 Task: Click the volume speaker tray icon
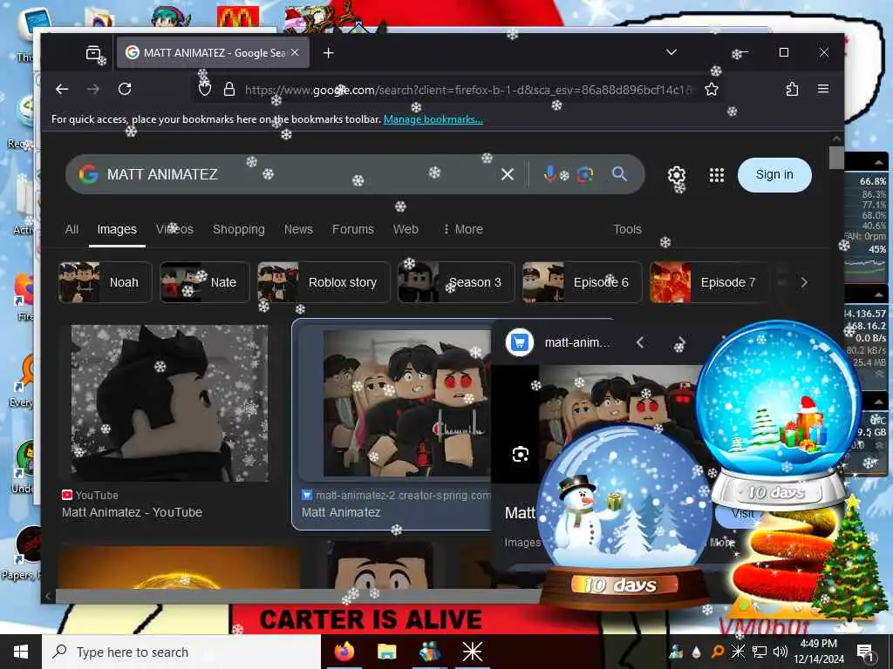(780, 652)
